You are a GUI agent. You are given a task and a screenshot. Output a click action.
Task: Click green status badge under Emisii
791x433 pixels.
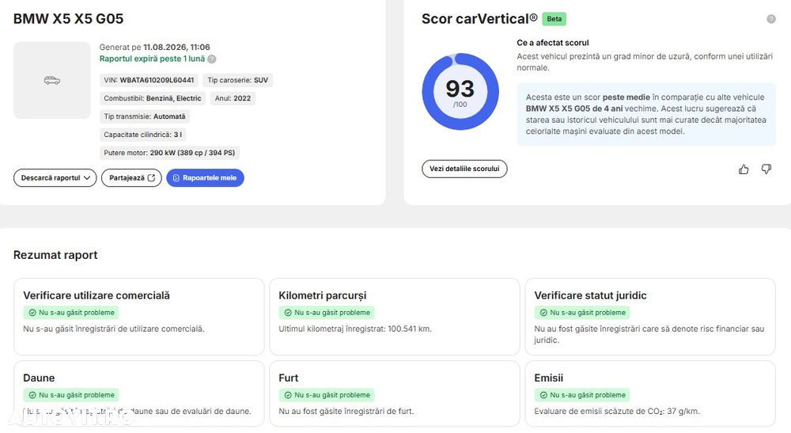[582, 395]
